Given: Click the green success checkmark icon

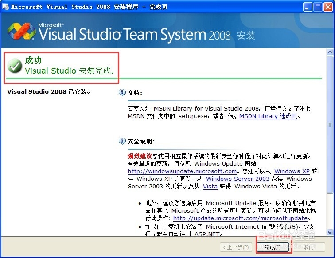Looking at the screenshot, I should tap(15, 66).
